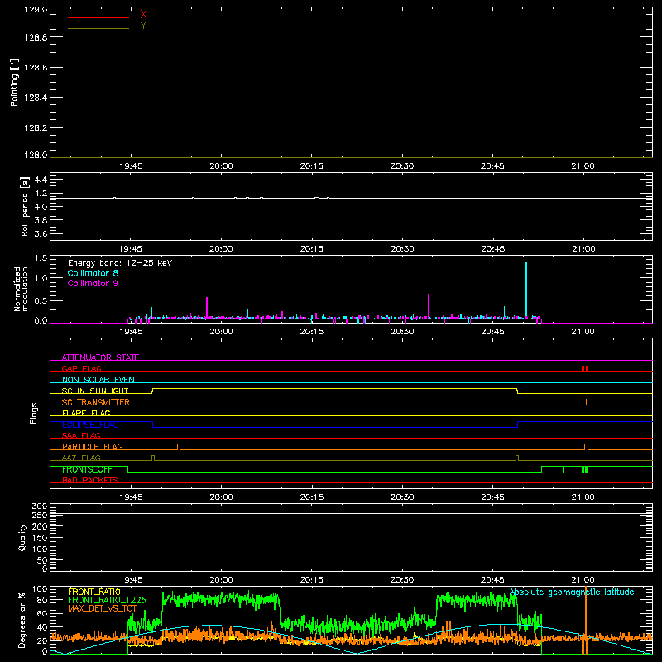The image size is (662, 662).
Task: Click the AAZ_FLAG pulse near 20:49
Action: coord(517,458)
